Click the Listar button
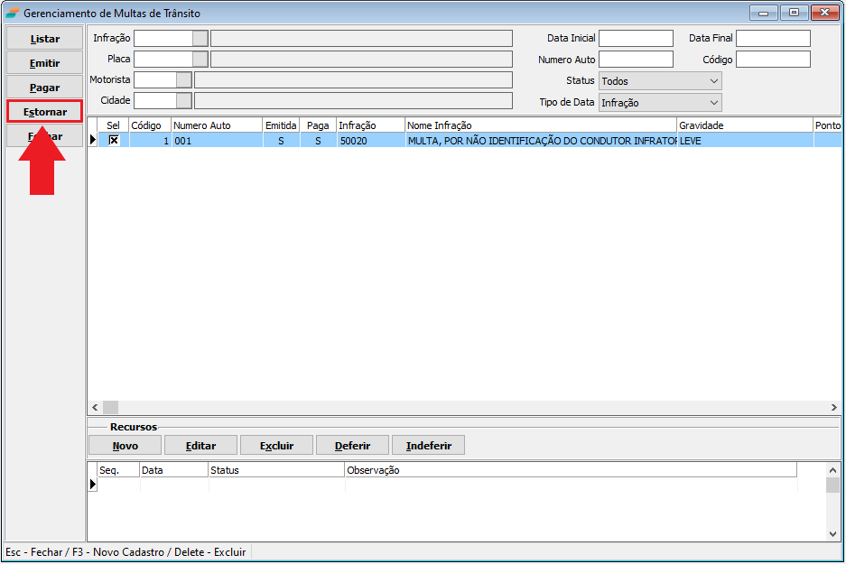Image resolution: width=846 pixels, height=564 pixels. tap(45, 40)
